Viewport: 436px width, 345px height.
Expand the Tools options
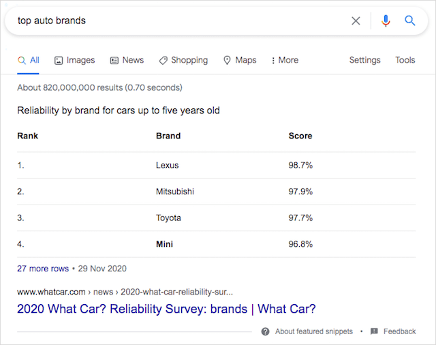[405, 60]
